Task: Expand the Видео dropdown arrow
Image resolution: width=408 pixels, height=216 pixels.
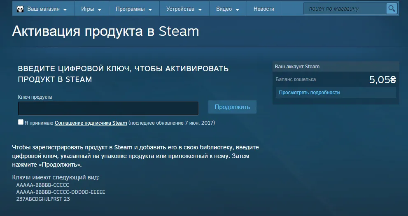Action: pyautogui.click(x=237, y=9)
